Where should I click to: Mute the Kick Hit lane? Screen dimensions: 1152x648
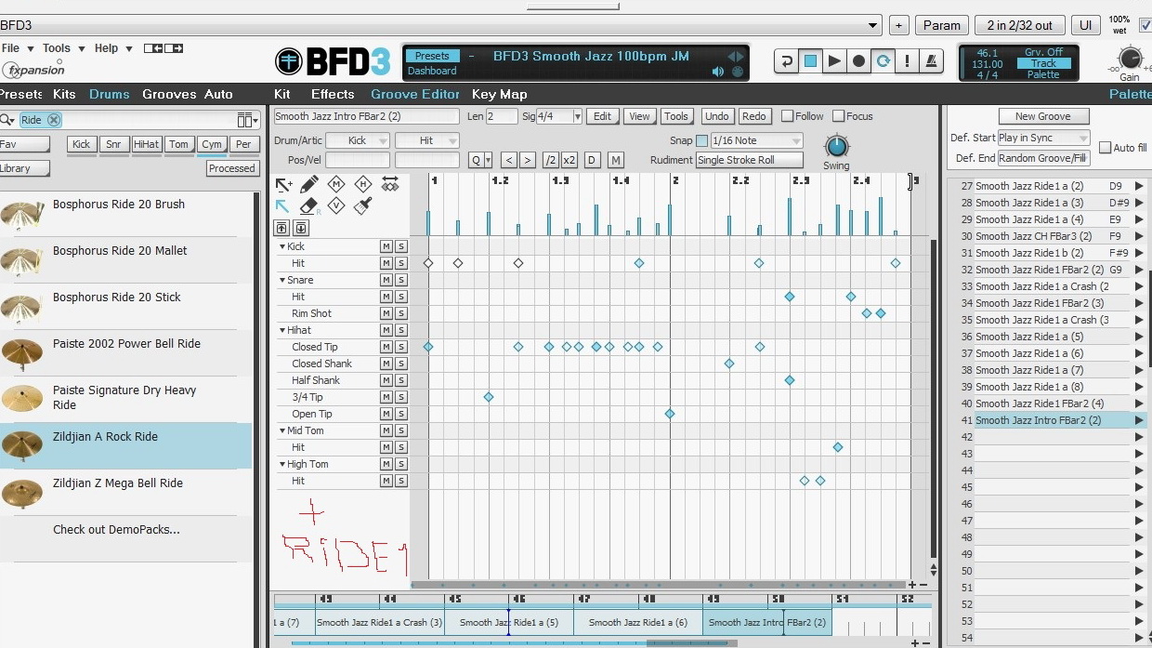pyautogui.click(x=386, y=263)
